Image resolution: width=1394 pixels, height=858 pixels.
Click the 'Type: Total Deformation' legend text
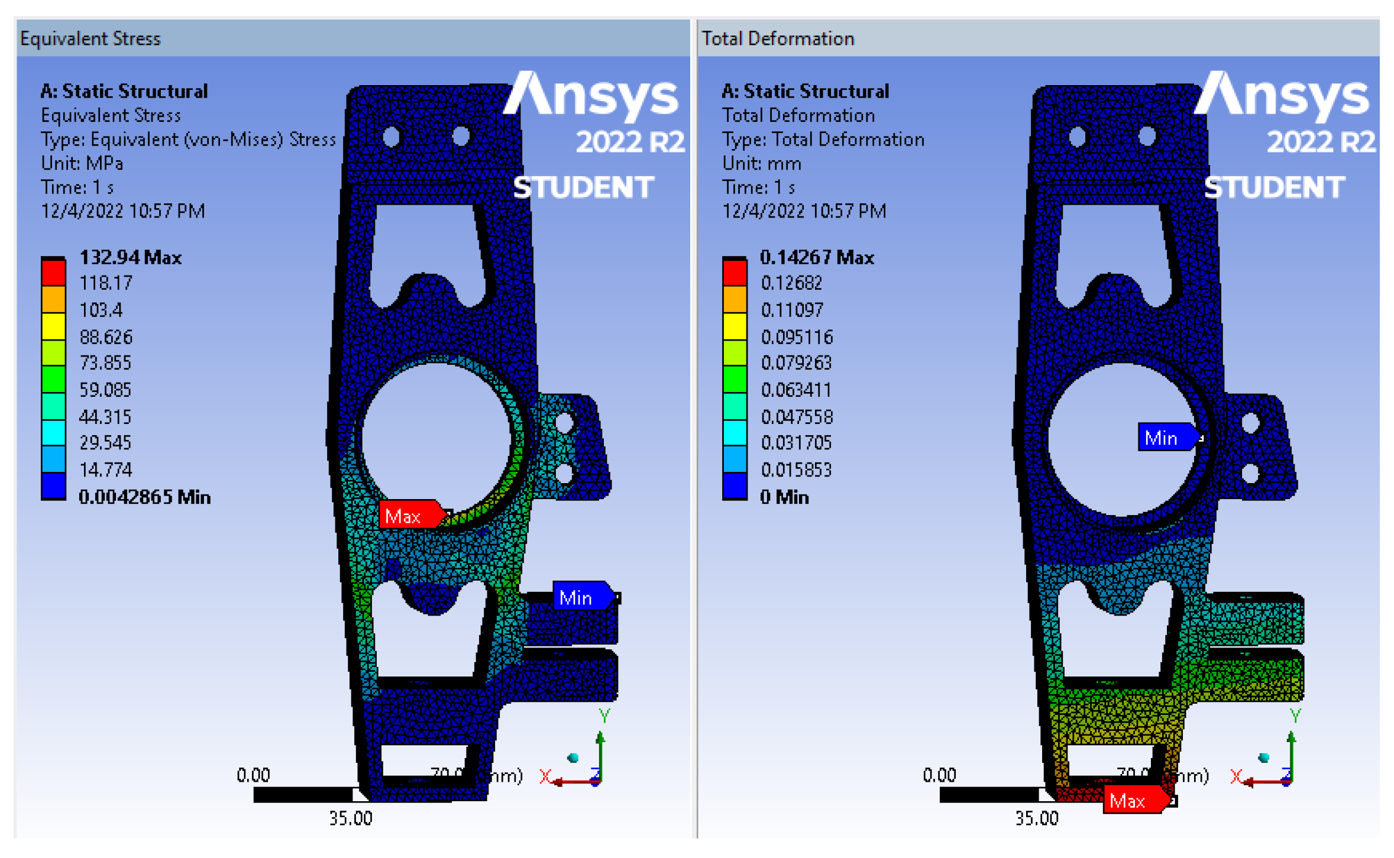[823, 140]
